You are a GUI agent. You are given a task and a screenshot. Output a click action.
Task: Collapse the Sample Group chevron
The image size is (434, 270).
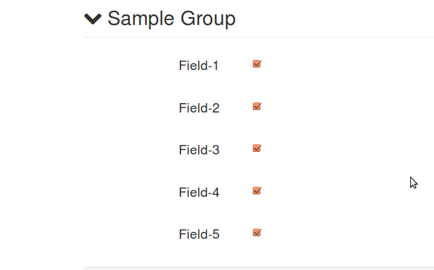[x=92, y=19]
